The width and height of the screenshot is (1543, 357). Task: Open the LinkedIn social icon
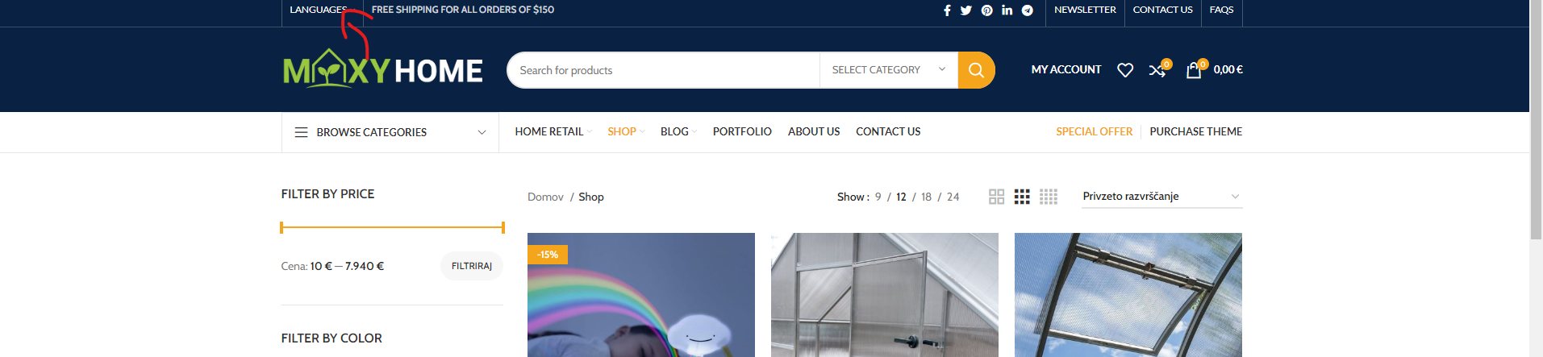pos(1007,10)
